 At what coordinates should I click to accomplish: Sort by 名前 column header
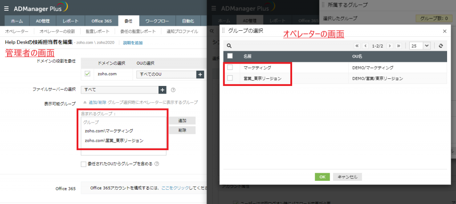[247, 56]
